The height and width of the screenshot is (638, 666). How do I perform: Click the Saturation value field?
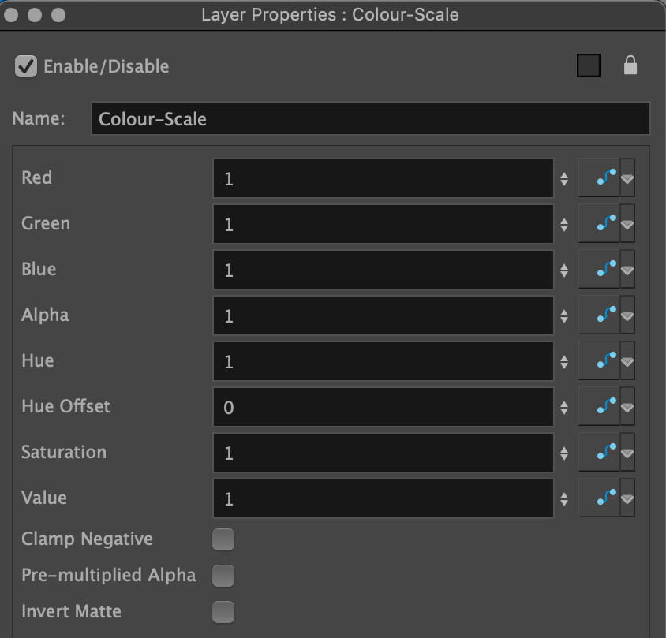(383, 453)
